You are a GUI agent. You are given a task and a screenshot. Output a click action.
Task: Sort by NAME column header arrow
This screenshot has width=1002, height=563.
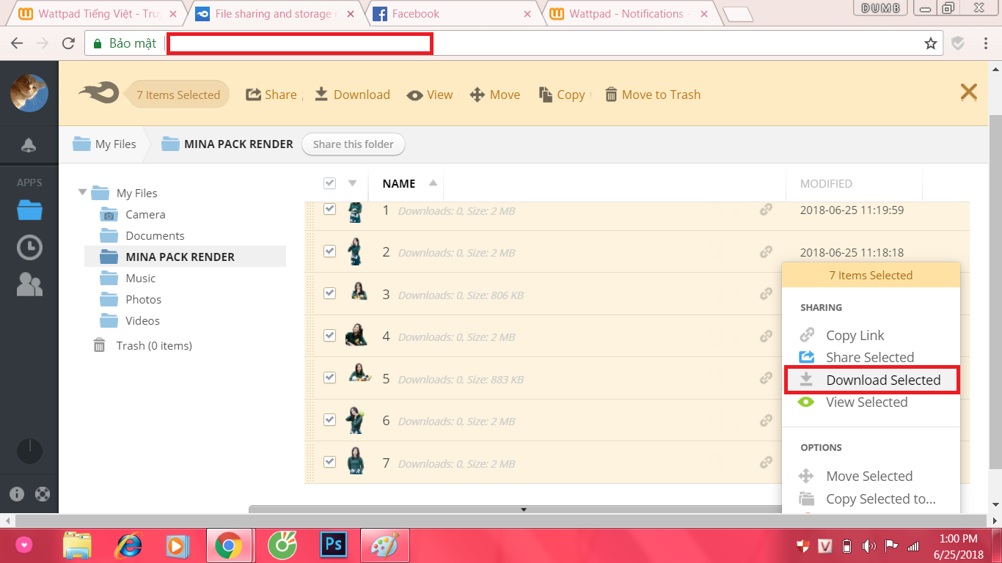(x=433, y=183)
